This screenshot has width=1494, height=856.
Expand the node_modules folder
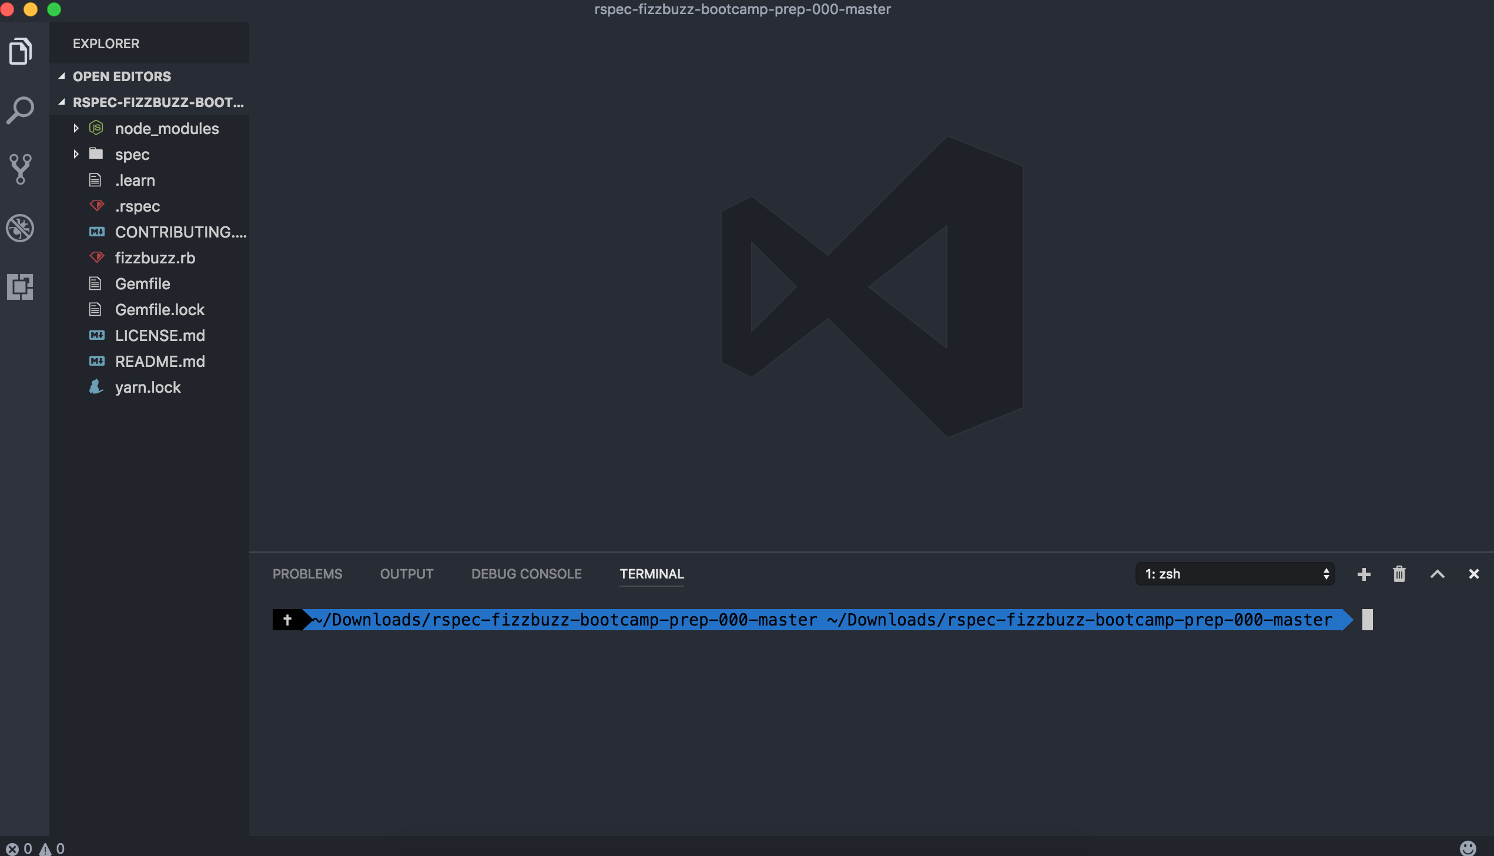[x=76, y=128]
